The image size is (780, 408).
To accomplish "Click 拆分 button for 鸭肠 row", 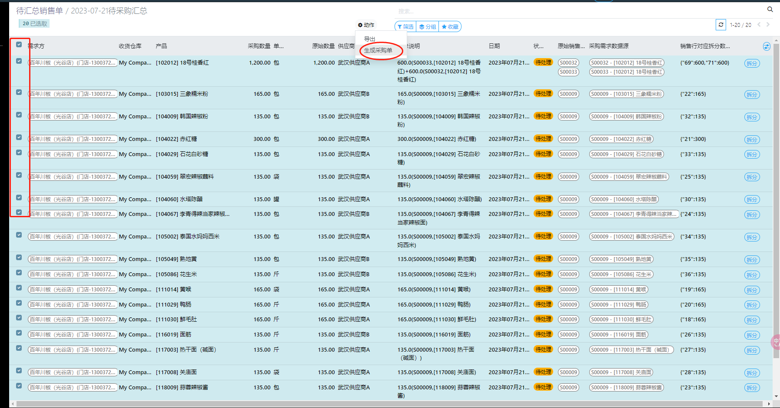I will tap(752, 305).
